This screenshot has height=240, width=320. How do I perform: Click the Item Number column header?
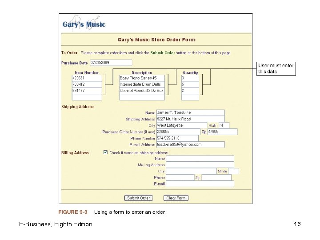(x=87, y=72)
